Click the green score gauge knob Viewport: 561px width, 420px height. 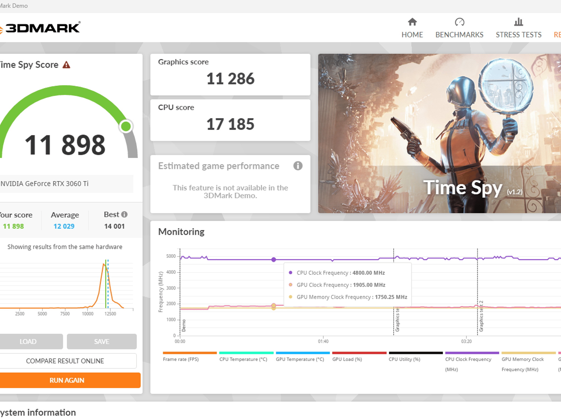click(x=126, y=126)
